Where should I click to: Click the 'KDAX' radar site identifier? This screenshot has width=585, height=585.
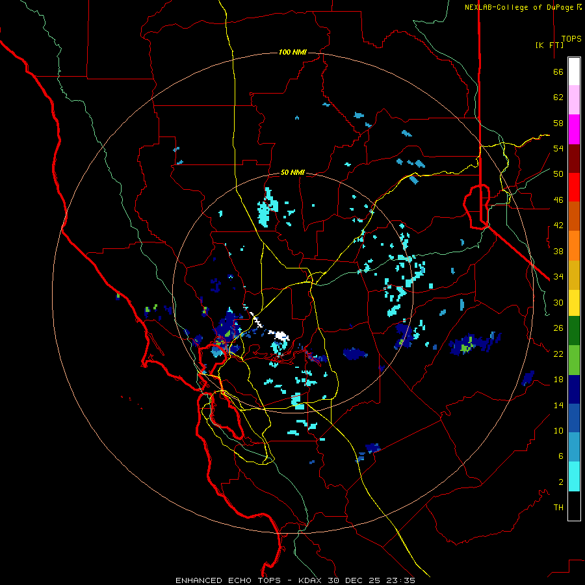311,580
